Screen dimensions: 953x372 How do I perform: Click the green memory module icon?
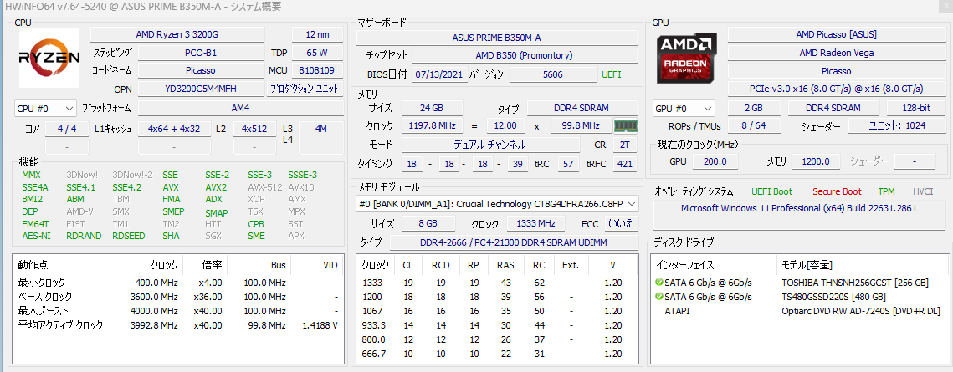pyautogui.click(x=625, y=125)
